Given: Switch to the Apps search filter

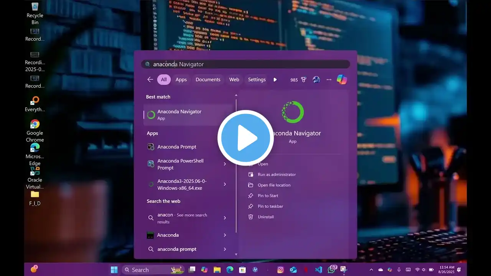Looking at the screenshot, I should click(x=181, y=79).
